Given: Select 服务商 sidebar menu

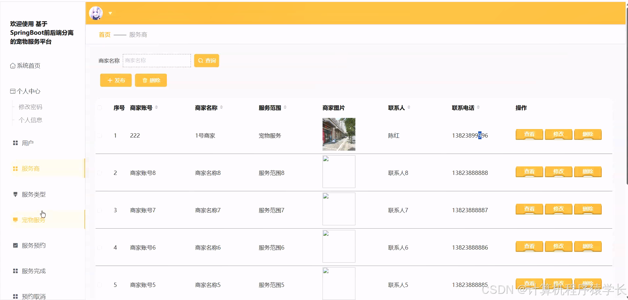Looking at the screenshot, I should (x=48, y=169).
